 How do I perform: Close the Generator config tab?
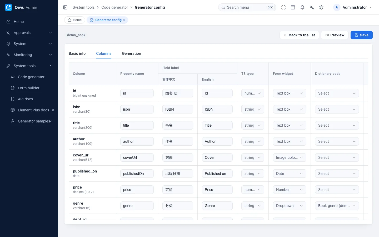coord(124,20)
